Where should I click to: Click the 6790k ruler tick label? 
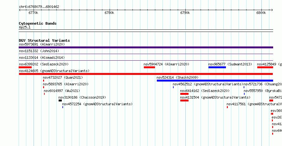[x=185, y=13]
